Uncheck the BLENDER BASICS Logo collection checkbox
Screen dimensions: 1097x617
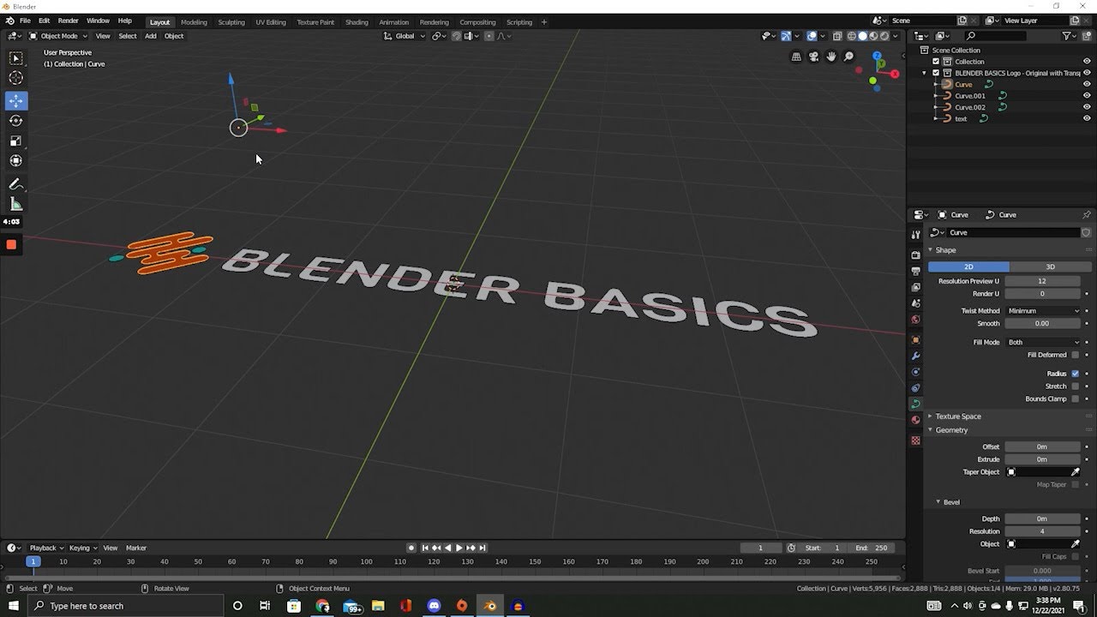pyautogui.click(x=936, y=73)
